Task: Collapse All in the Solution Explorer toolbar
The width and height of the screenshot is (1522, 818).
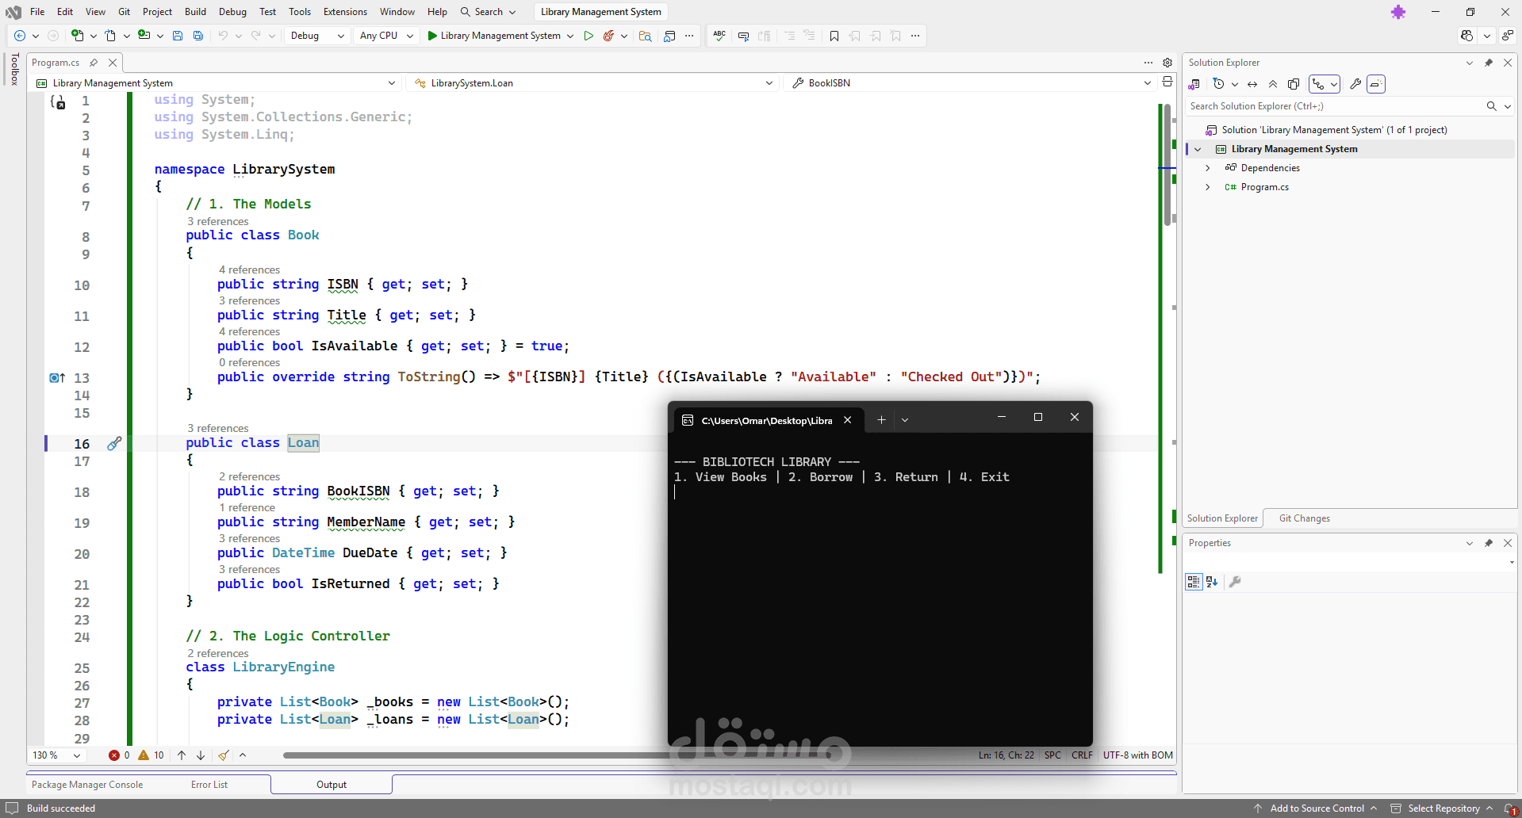Action: pos(1273,84)
